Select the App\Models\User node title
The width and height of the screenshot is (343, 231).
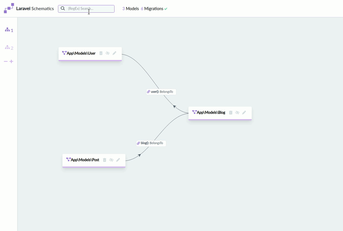[81, 53]
